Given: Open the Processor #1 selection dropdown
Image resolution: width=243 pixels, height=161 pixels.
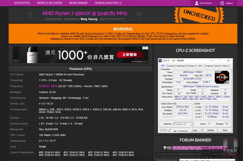Looking at the screenshot, I should point(183,124).
